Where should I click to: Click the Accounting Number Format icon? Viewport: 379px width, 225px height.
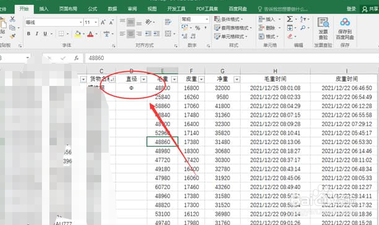(x=185, y=28)
